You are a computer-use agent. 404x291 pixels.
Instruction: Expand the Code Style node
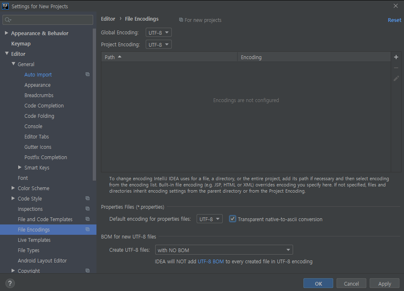(x=13, y=198)
